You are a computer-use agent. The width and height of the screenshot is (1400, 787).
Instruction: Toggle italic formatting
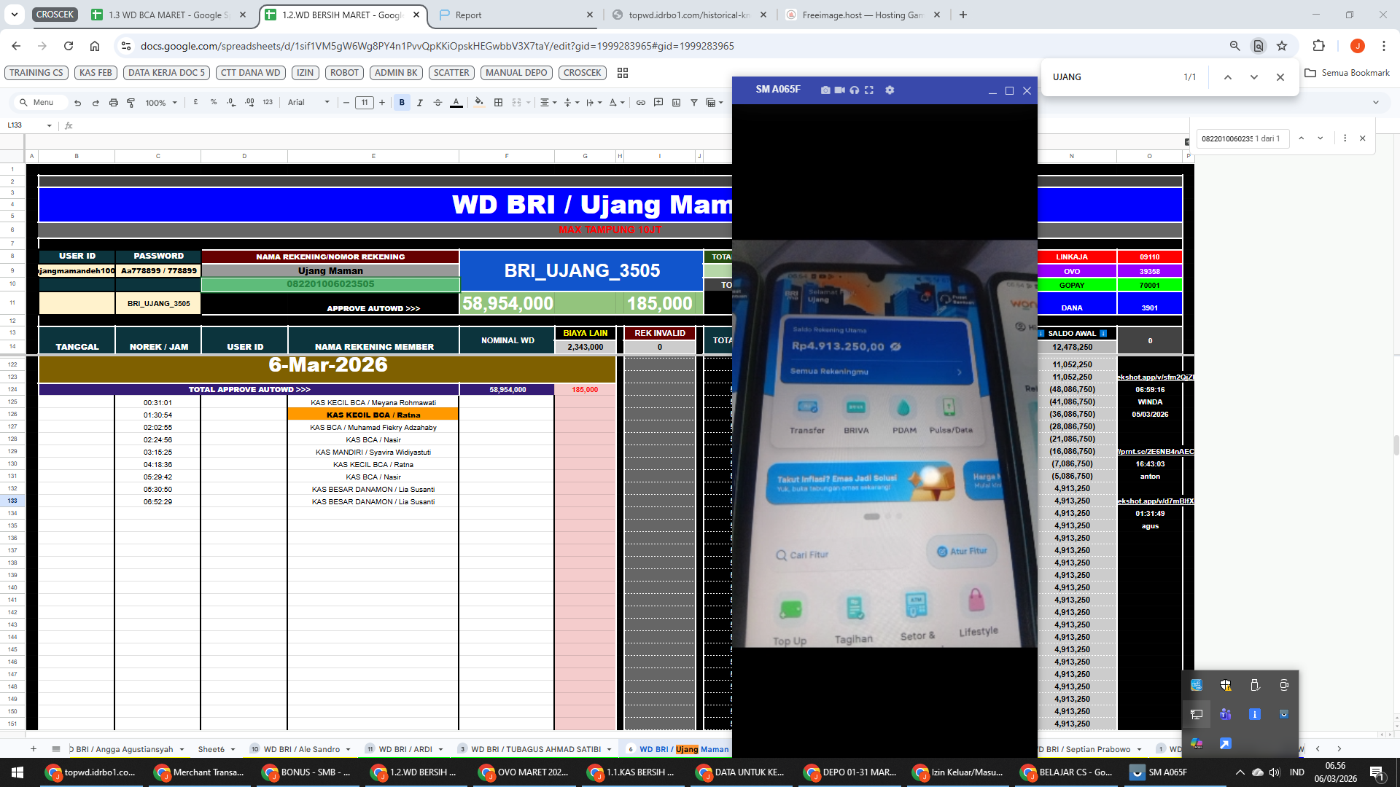[x=420, y=103]
